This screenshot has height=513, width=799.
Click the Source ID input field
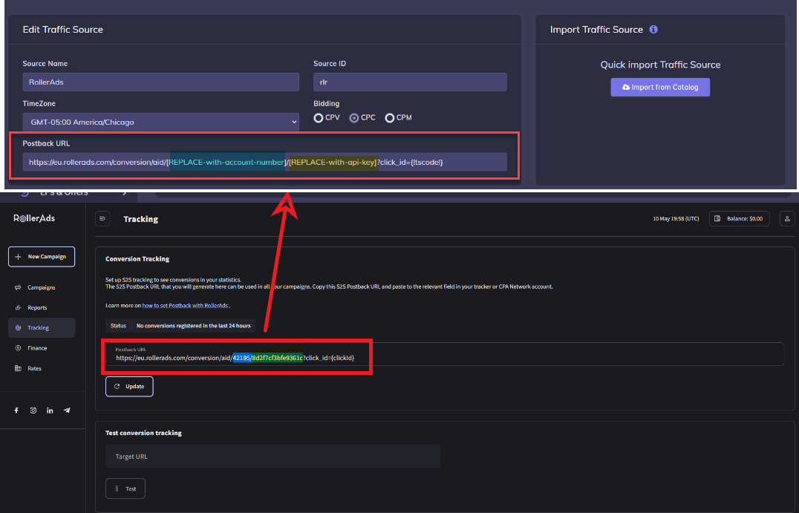pyautogui.click(x=410, y=82)
